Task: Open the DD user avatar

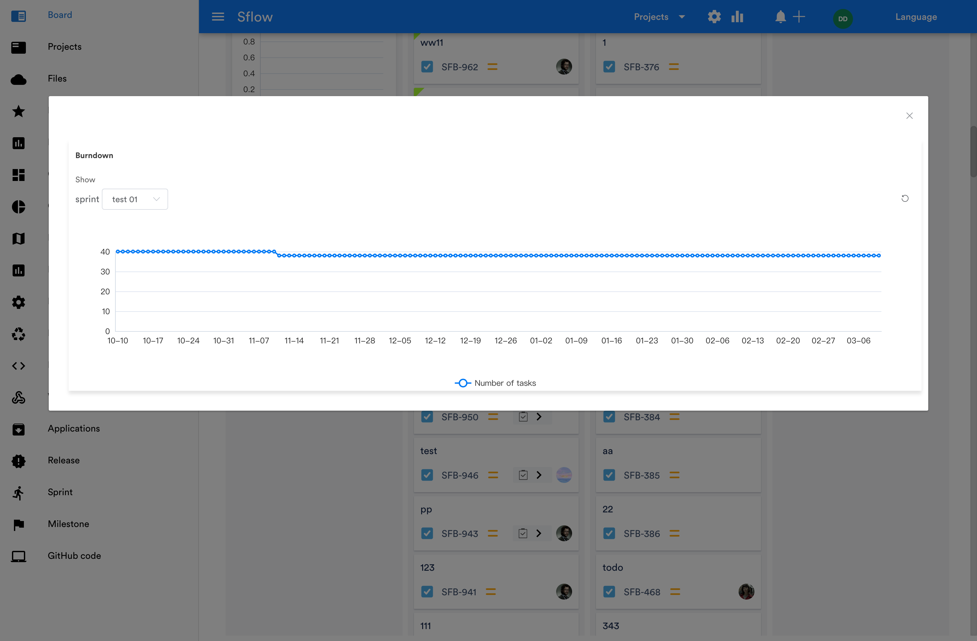Action: click(x=843, y=19)
